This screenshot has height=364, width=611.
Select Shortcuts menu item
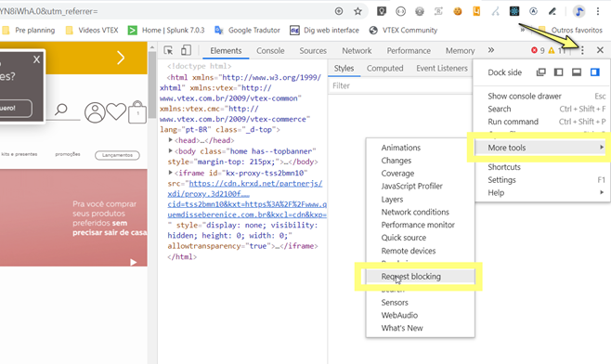pos(542,167)
